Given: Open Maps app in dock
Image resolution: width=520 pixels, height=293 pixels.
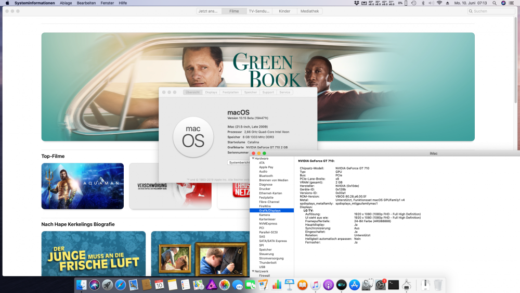Looking at the screenshot, I should tap(198, 285).
